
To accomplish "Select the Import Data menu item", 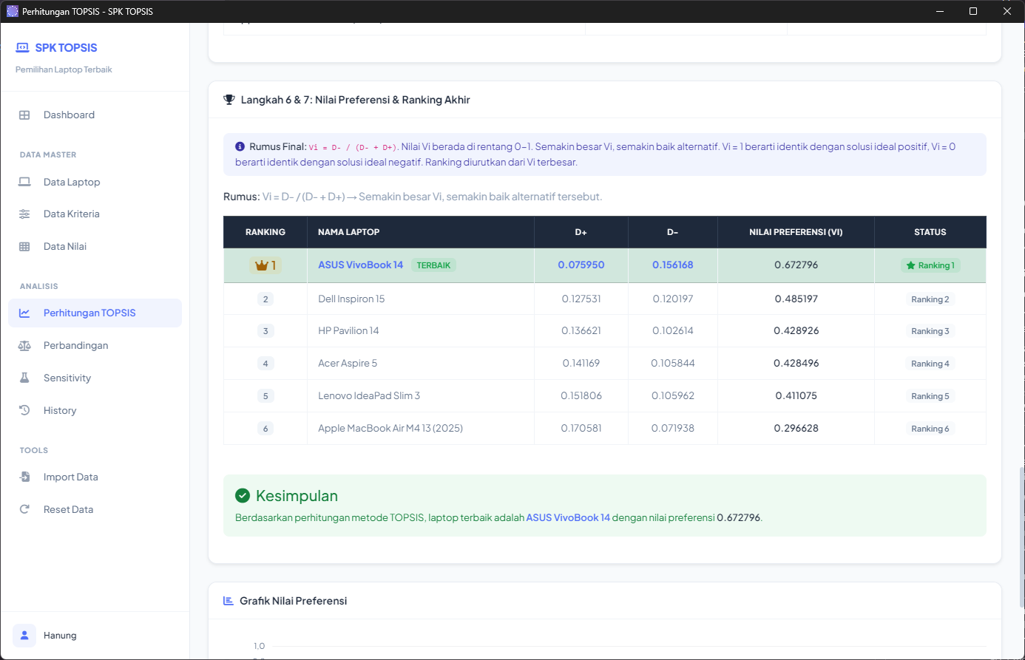I will pos(95,477).
